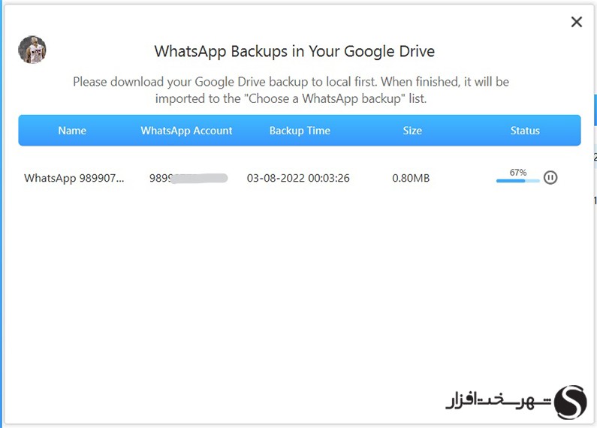Click the 67% download progress bar

pos(518,180)
